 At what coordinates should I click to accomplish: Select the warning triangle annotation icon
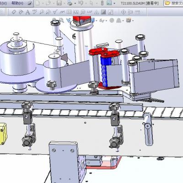97,12
